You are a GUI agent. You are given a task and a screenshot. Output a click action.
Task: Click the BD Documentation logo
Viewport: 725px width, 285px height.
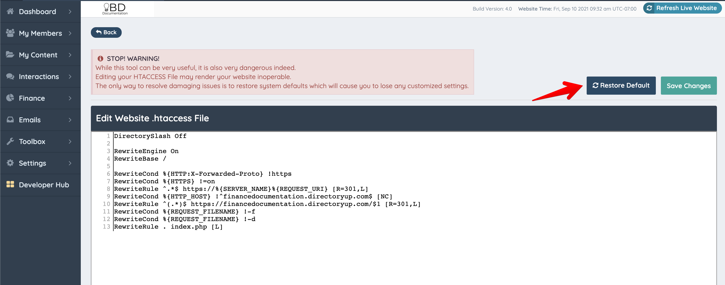coord(115,9)
